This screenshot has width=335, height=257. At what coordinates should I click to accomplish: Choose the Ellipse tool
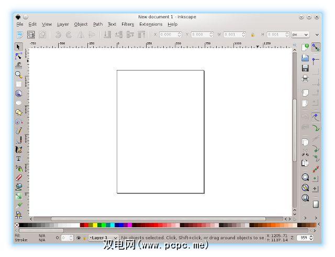click(x=18, y=103)
